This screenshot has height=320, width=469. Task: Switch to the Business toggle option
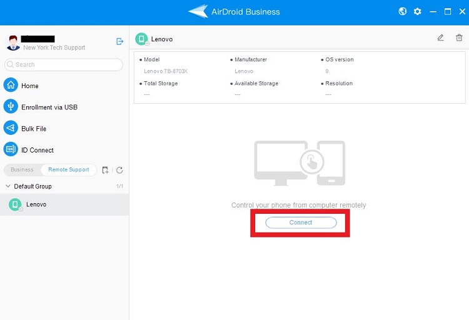(x=22, y=170)
